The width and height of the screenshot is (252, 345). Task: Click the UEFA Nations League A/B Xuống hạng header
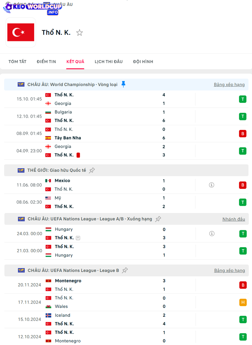click(x=90, y=219)
